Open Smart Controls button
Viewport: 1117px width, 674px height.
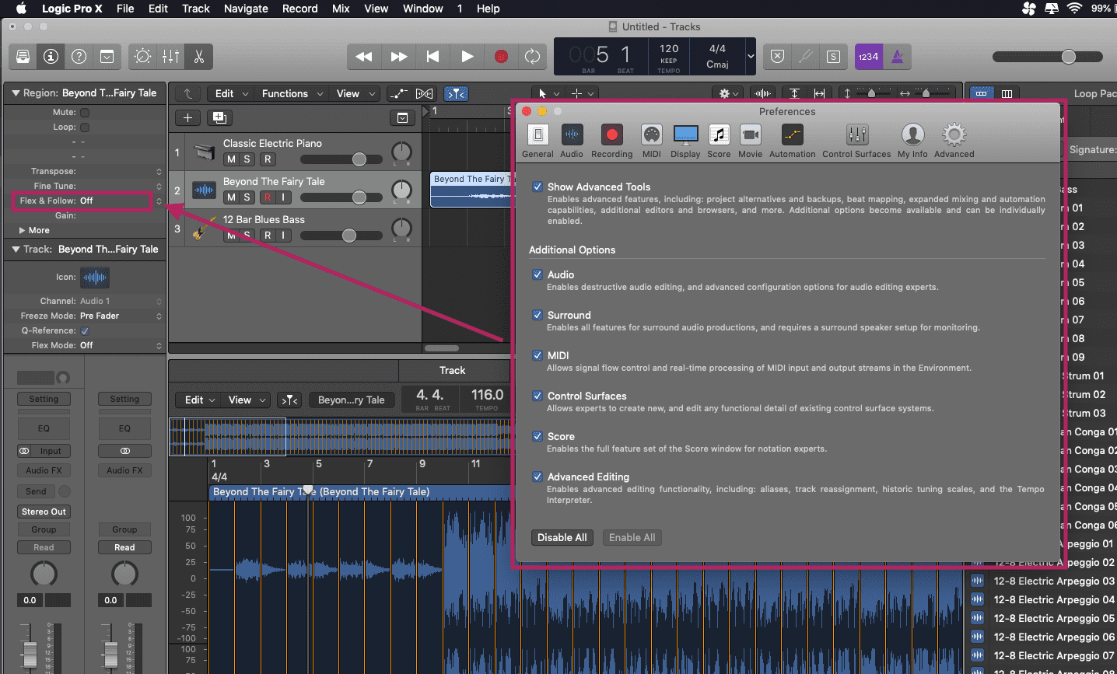(x=142, y=57)
